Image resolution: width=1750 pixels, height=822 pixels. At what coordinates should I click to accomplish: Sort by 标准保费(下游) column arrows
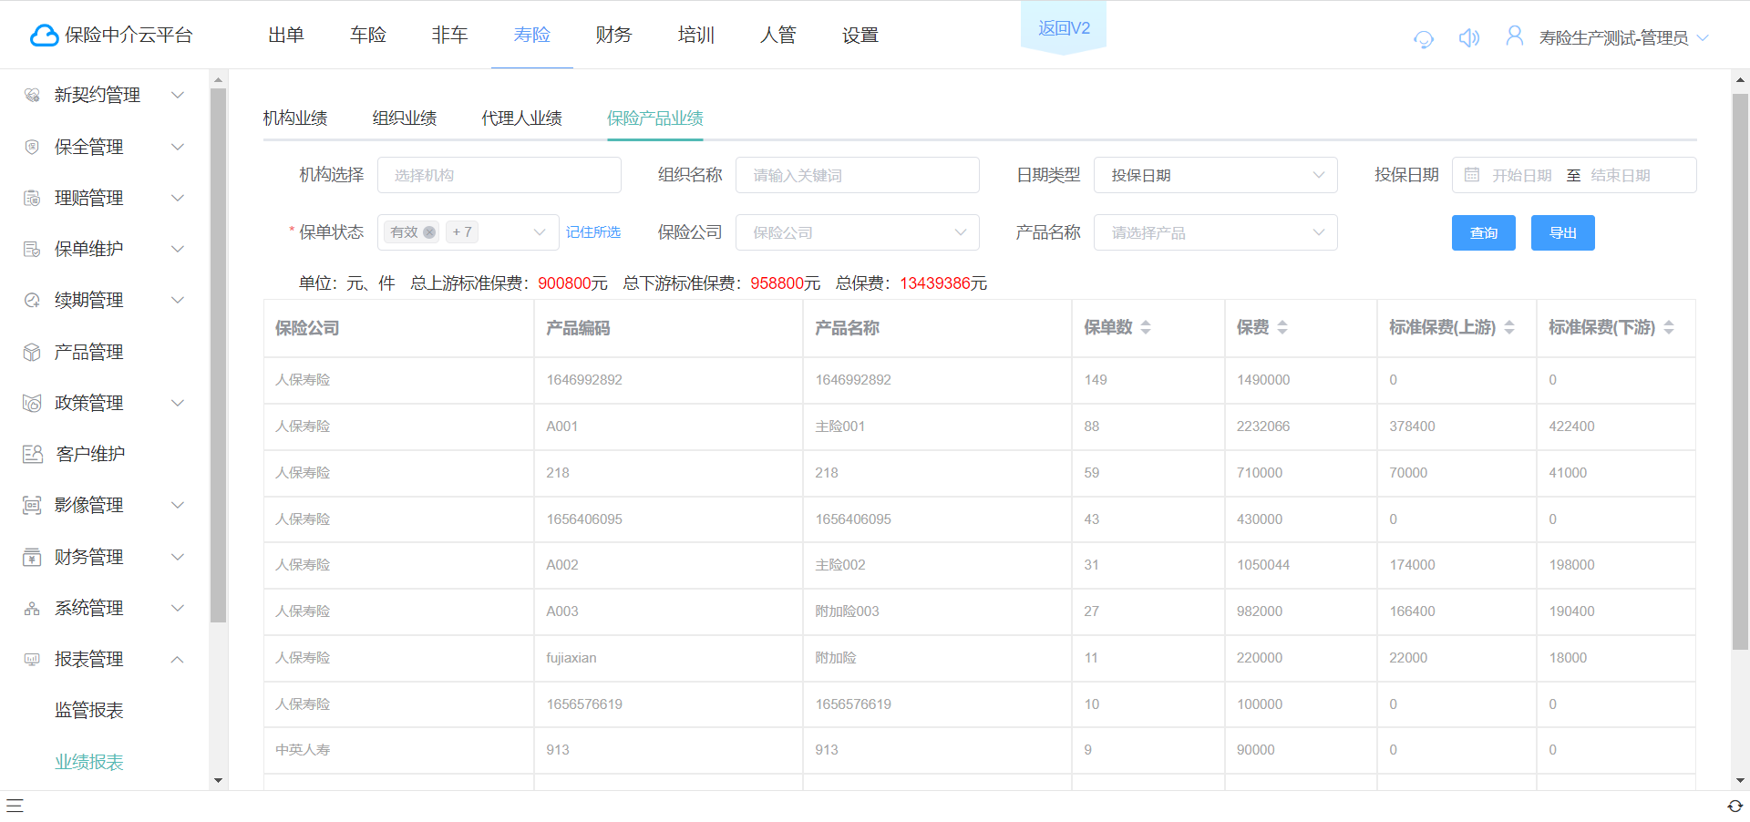1669,327
